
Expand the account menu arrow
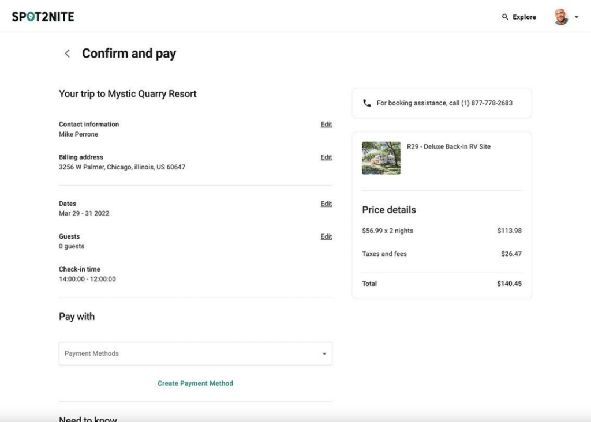coord(577,17)
